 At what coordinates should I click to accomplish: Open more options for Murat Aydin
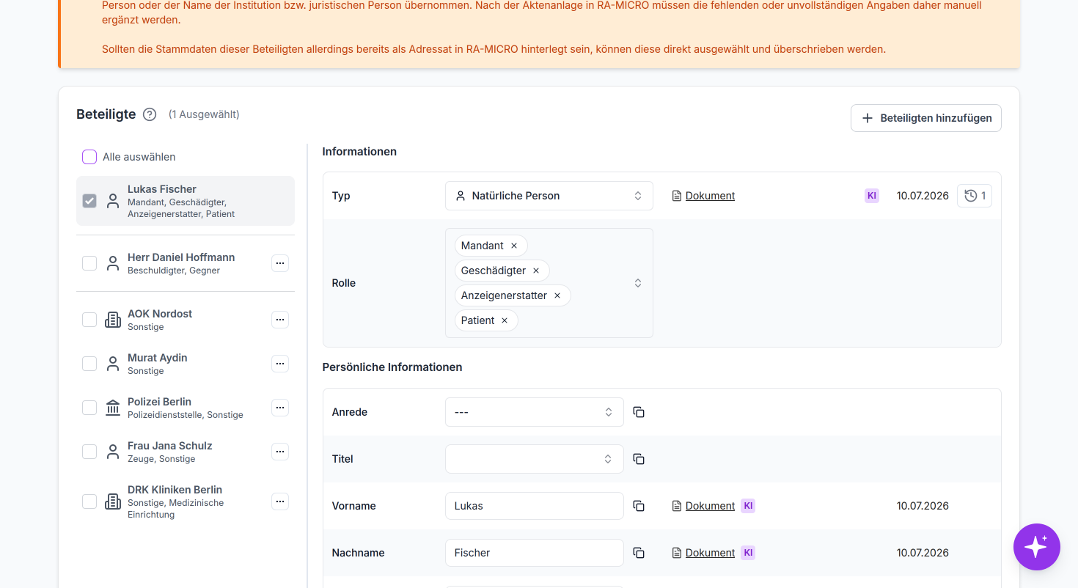[280, 364]
